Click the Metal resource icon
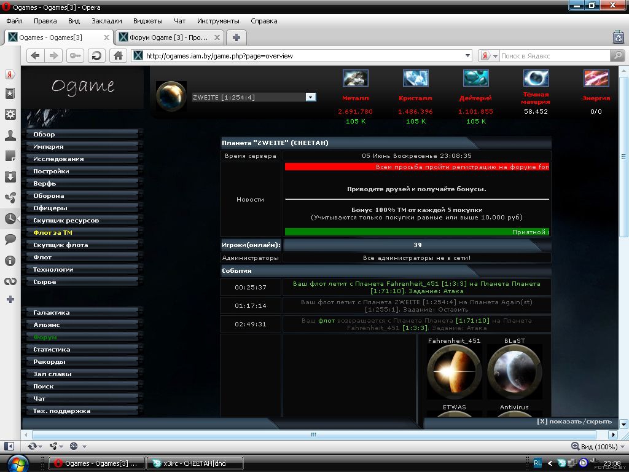The width and height of the screenshot is (629, 472). [x=356, y=78]
